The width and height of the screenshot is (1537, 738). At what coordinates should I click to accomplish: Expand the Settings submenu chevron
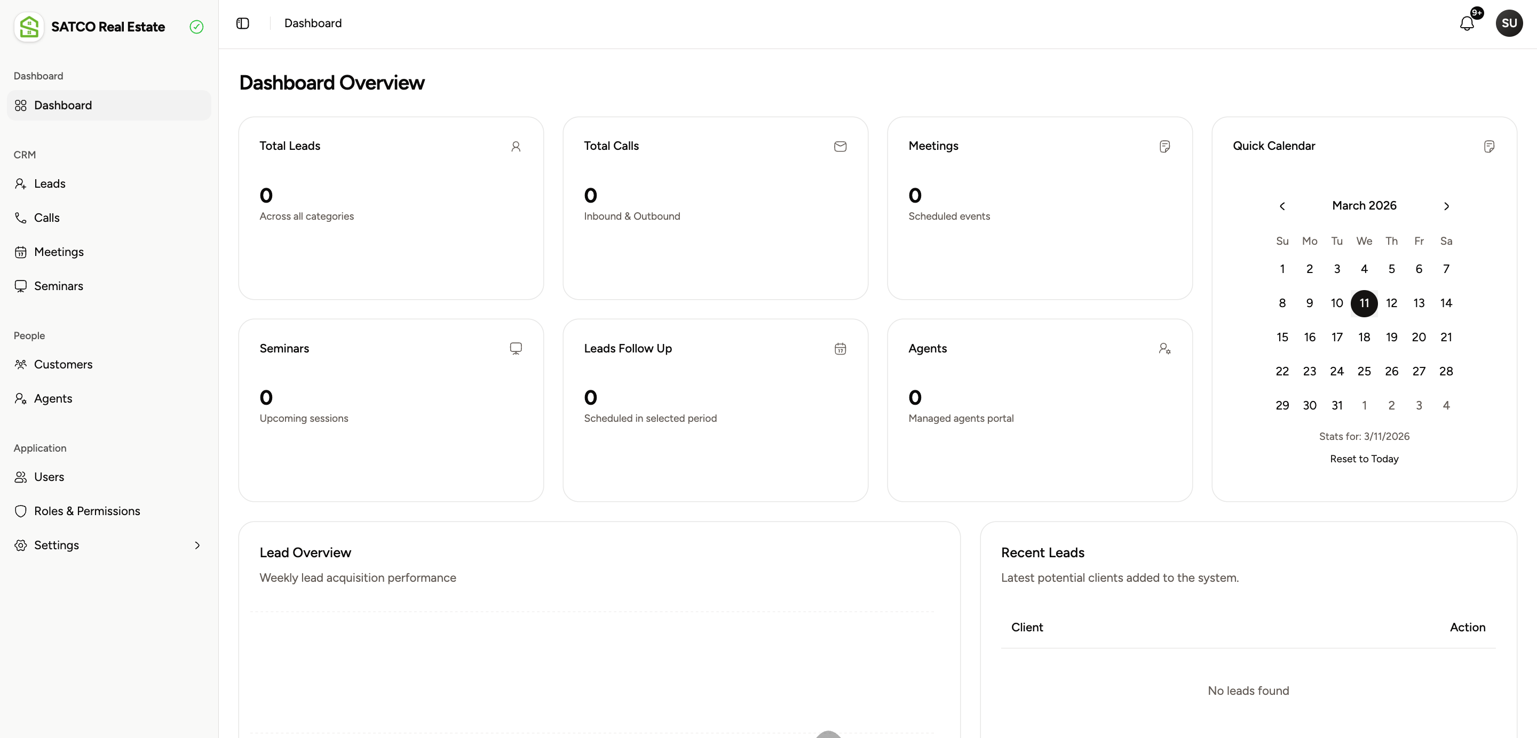(197, 545)
